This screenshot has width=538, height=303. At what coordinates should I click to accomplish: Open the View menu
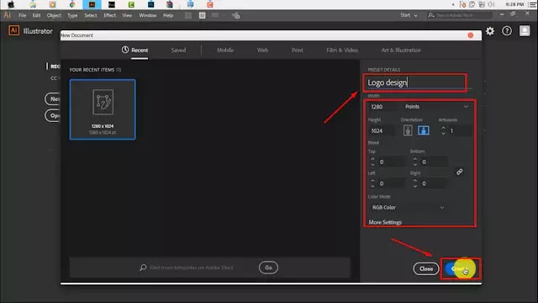[x=127, y=15]
